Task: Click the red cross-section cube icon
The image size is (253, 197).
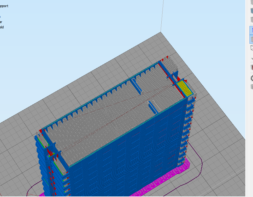Action: coord(252,67)
